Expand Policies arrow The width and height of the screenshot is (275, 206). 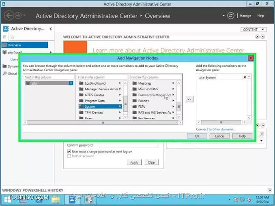pyautogui.click(x=173, y=101)
